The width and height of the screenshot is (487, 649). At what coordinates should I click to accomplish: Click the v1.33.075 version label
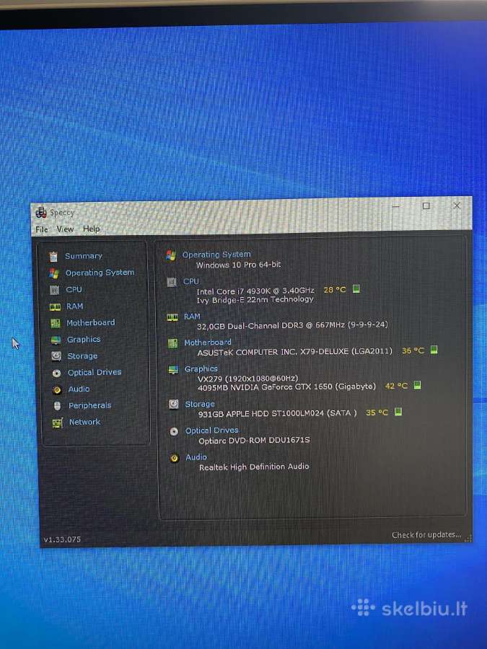point(62,539)
